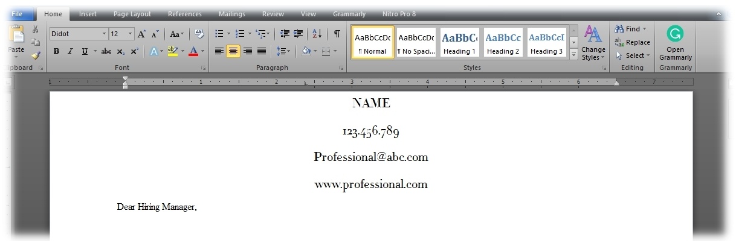The image size is (736, 246).
Task: Open the Didot font name dropdown
Action: pyautogui.click(x=104, y=34)
